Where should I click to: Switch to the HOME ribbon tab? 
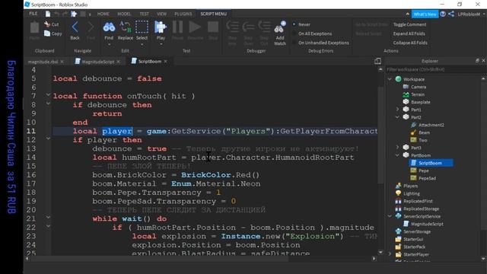pos(103,14)
